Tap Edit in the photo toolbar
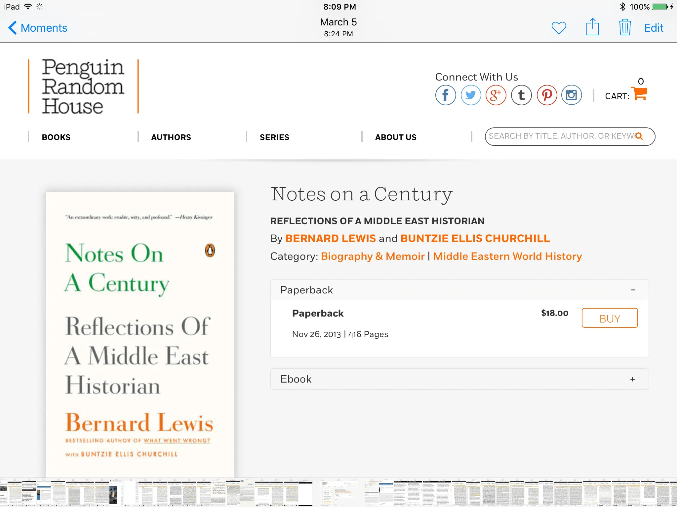 tap(654, 28)
